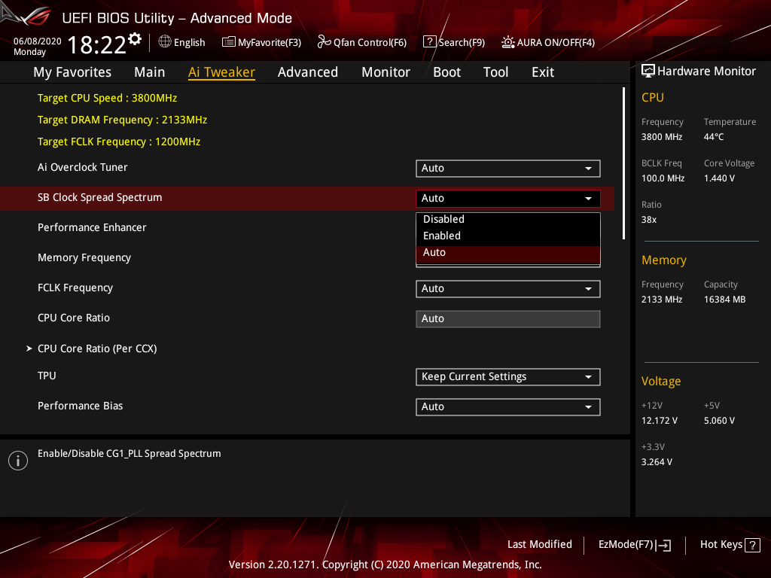This screenshot has height=578, width=771.
Task: Click the MyFavorite list icon
Action: tap(228, 42)
